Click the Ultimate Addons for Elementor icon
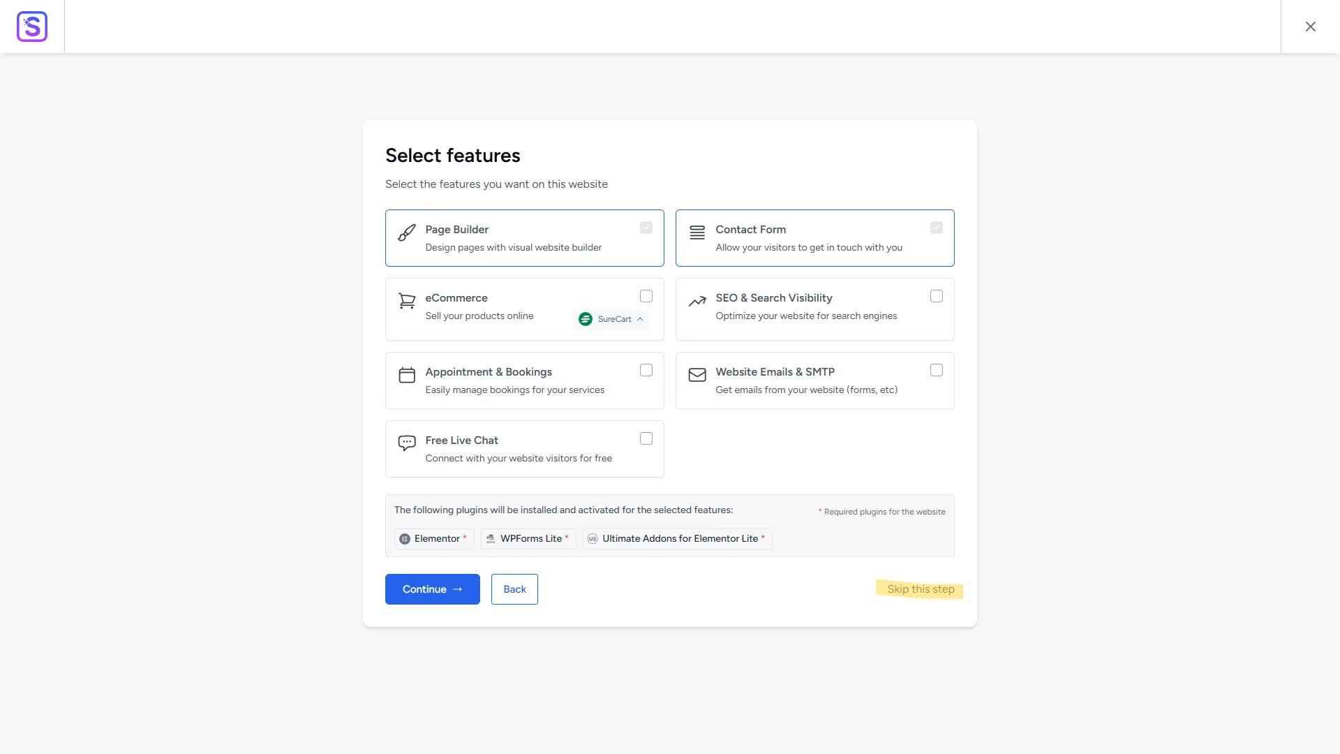 pos(591,538)
